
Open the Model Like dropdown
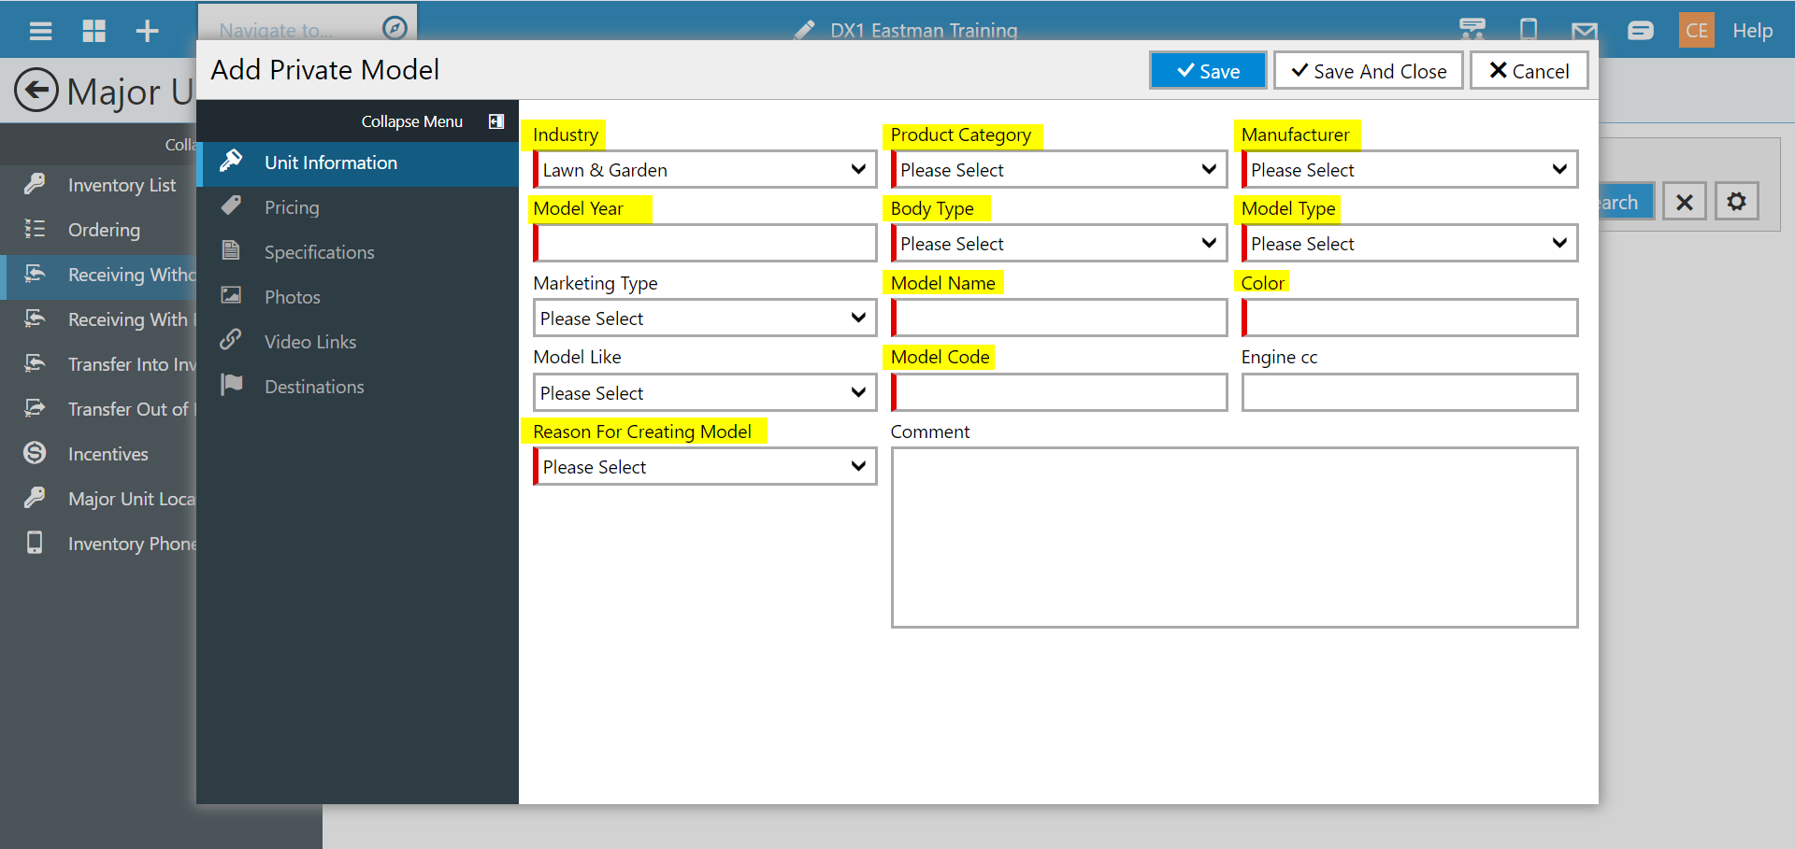point(705,393)
